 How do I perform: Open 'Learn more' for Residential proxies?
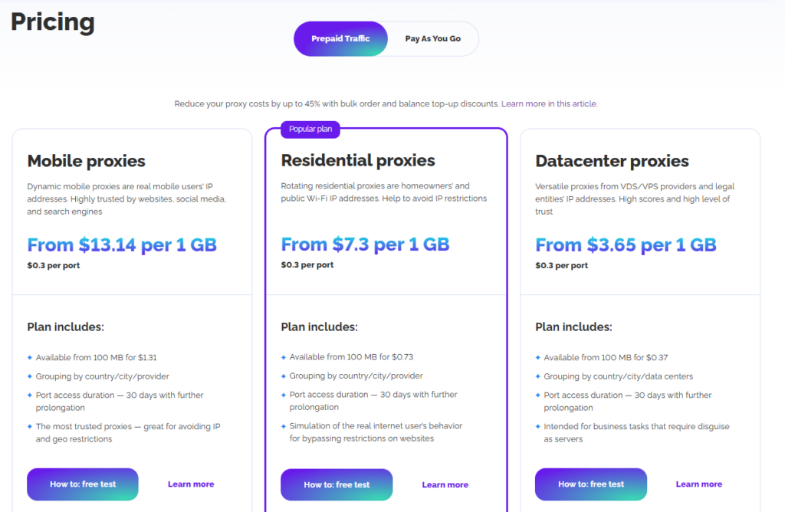click(445, 484)
